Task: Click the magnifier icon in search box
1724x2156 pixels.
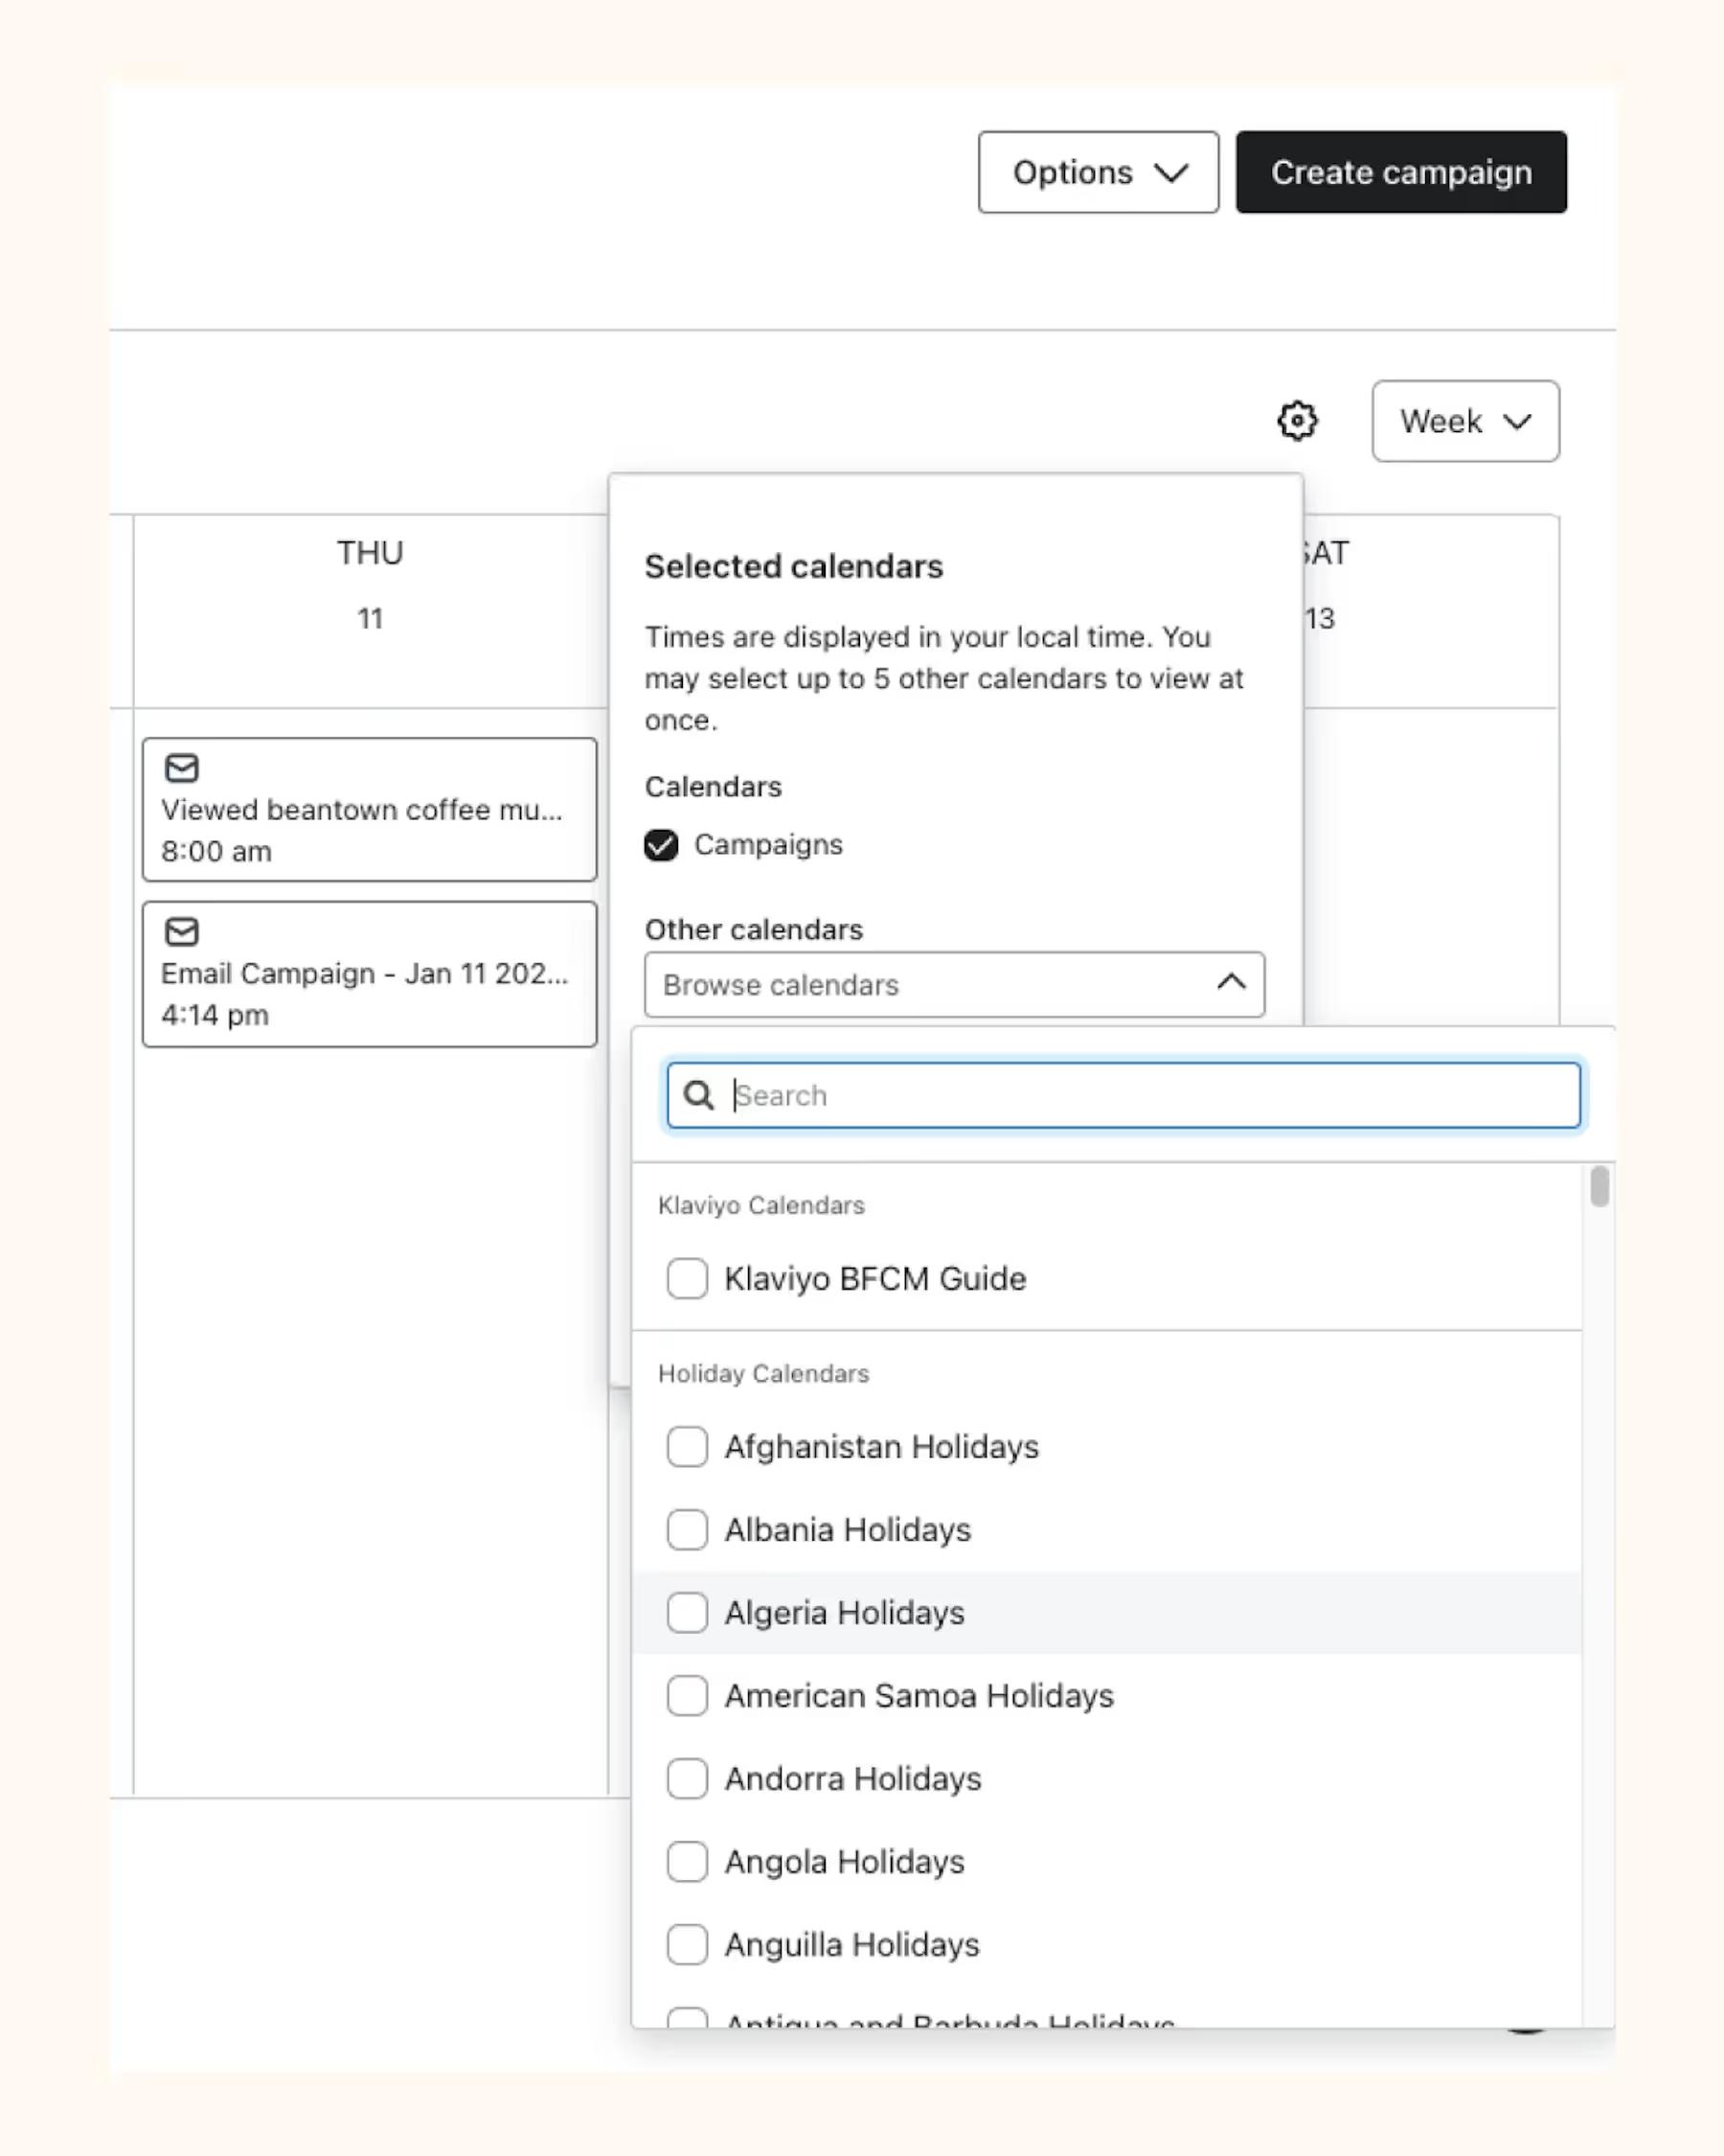Action: pyautogui.click(x=698, y=1095)
